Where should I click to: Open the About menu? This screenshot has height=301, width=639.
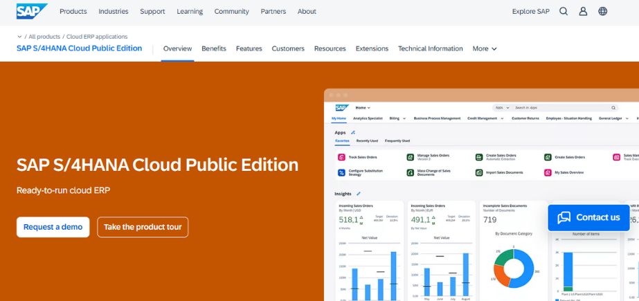click(x=307, y=11)
